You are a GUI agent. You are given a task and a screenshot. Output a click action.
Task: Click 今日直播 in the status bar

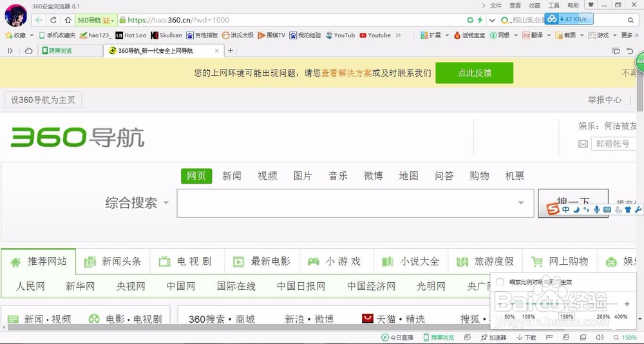tap(397, 338)
